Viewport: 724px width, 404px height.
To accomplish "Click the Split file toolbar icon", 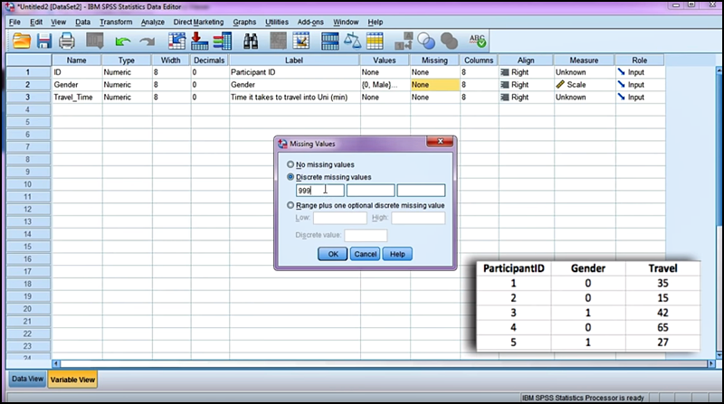I will click(x=330, y=41).
